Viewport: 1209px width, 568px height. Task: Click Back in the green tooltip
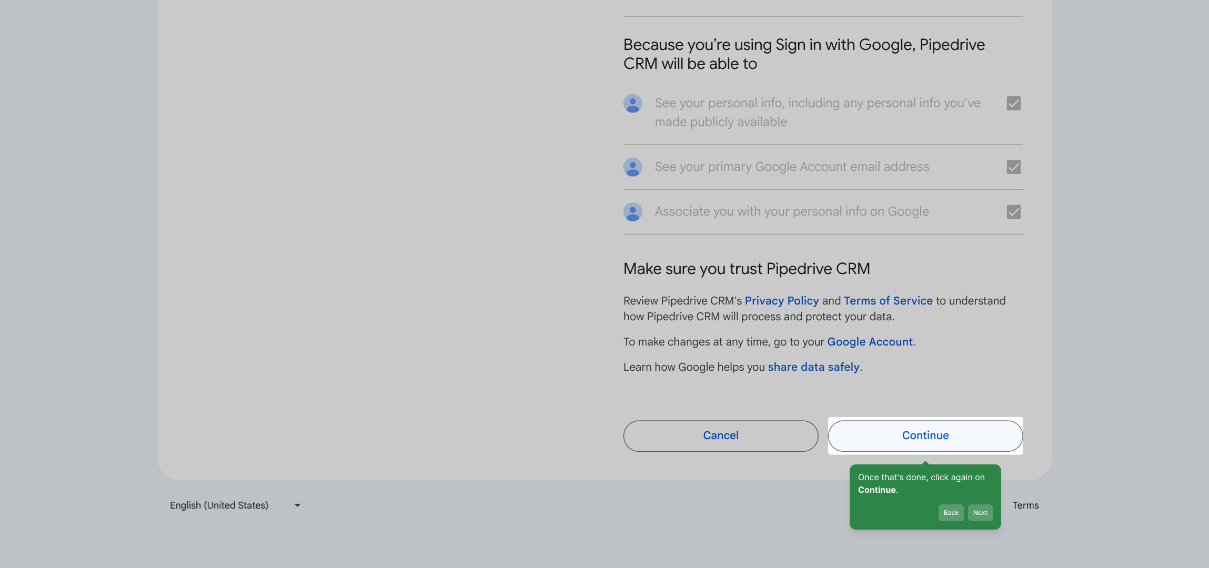[x=951, y=513]
